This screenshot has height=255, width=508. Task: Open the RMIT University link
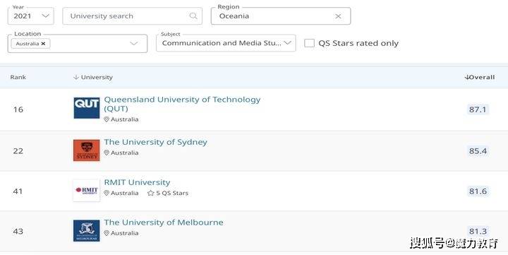137,182
